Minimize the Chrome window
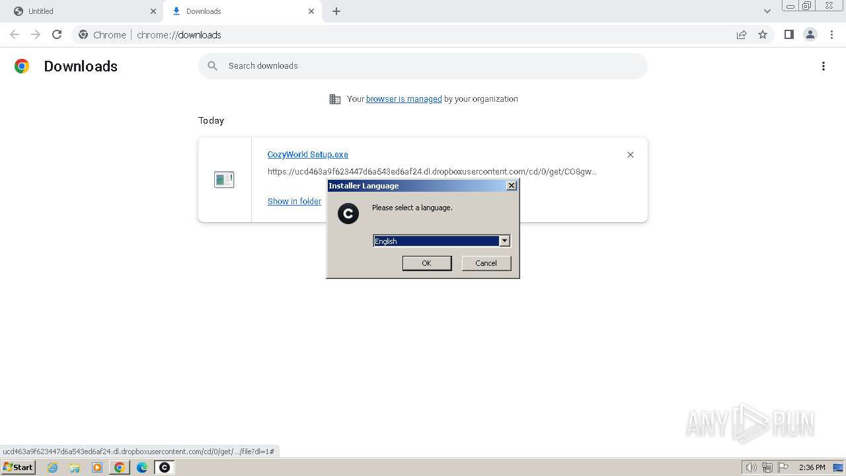 pyautogui.click(x=790, y=6)
